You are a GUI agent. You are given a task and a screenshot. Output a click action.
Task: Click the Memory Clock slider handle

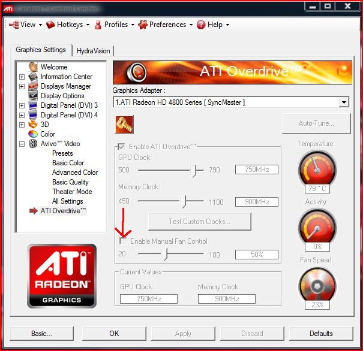pyautogui.click(x=183, y=201)
